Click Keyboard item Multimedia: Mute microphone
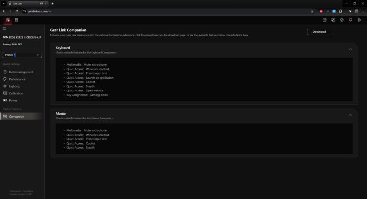The width and height of the screenshot is (367, 199). tap(86, 65)
